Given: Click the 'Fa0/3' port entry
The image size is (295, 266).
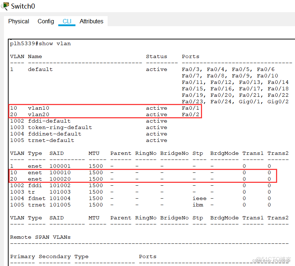Looking at the screenshot, I should pyautogui.click(x=190, y=69).
